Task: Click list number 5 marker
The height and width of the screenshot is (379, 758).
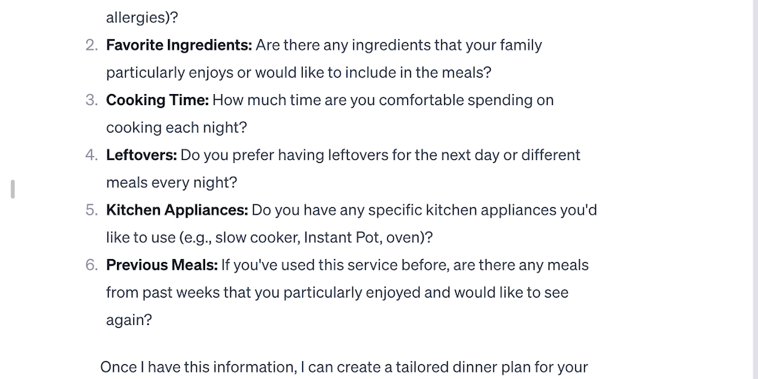Action: (91, 209)
